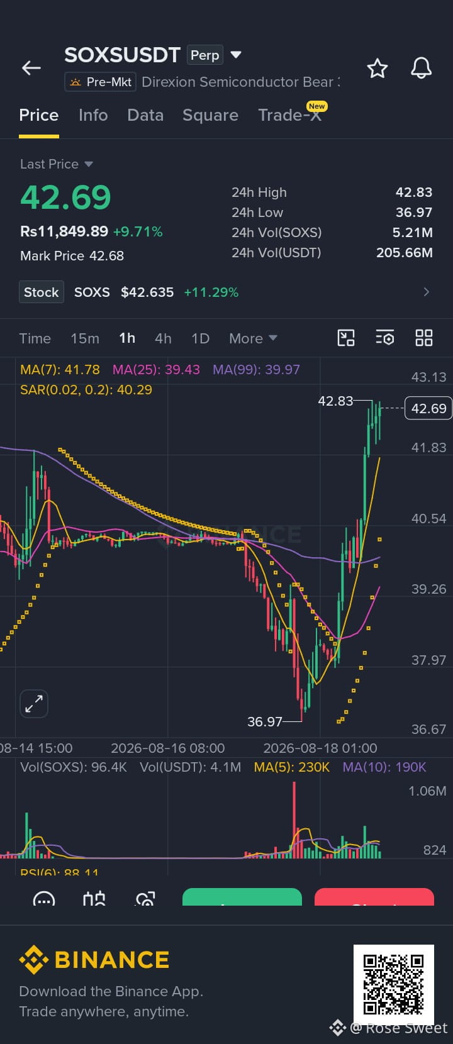The width and height of the screenshot is (453, 1044).
Task: Select the 1h interval
Action: (127, 338)
